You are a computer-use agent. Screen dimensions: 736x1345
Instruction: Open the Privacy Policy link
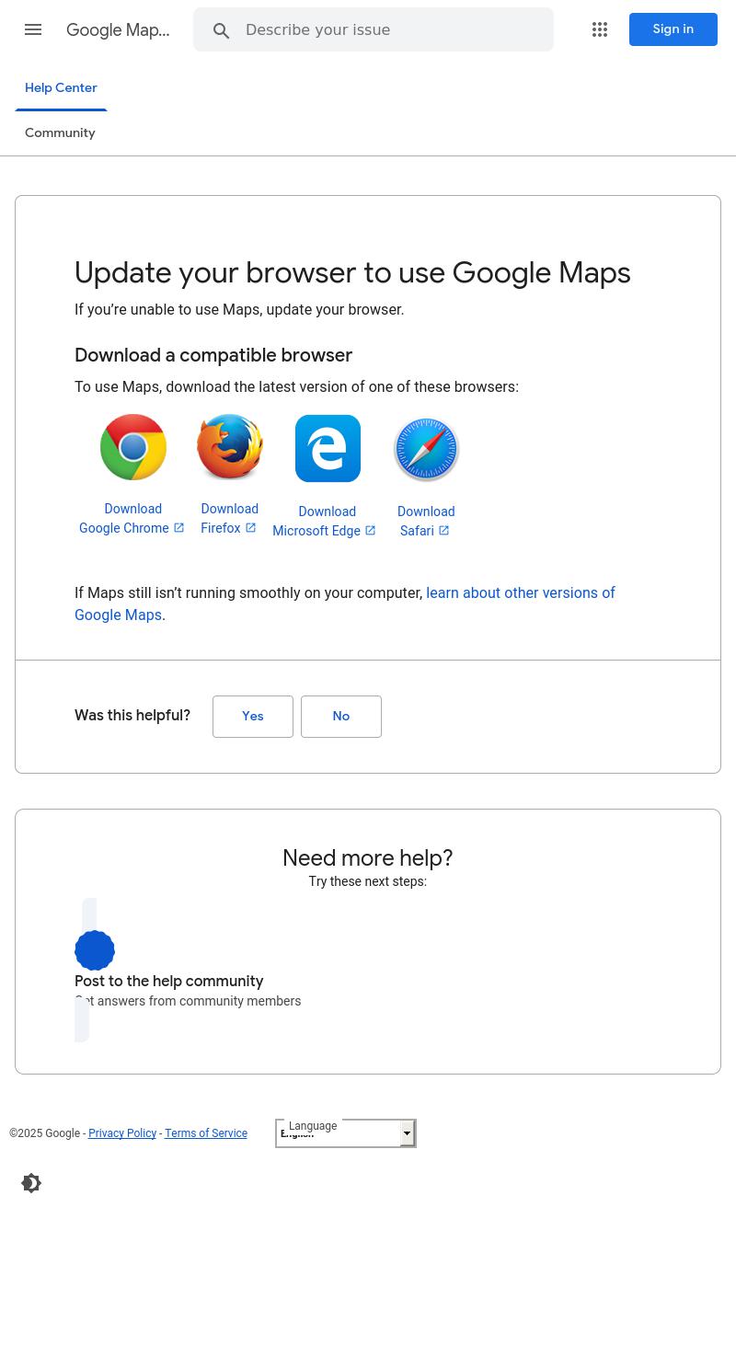click(122, 1133)
